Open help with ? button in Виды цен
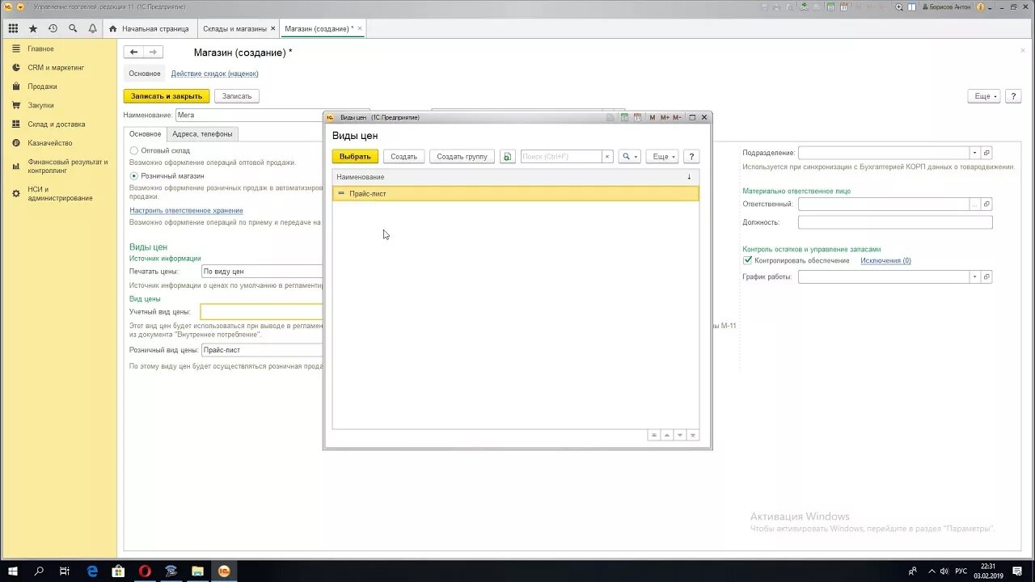Image resolution: width=1035 pixels, height=582 pixels. click(691, 157)
